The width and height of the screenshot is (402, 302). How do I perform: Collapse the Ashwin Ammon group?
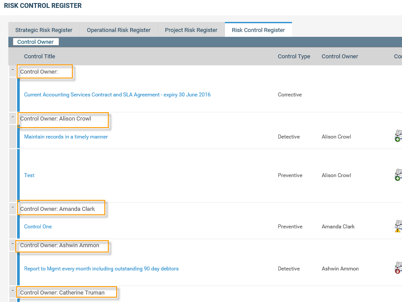[13, 244]
